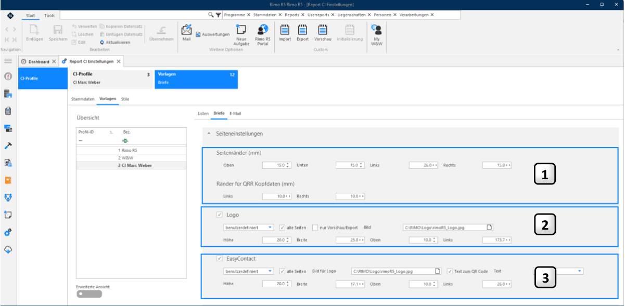The width and height of the screenshot is (625, 306).
Task: Click the calculator icon in left sidebar
Action: [8, 111]
